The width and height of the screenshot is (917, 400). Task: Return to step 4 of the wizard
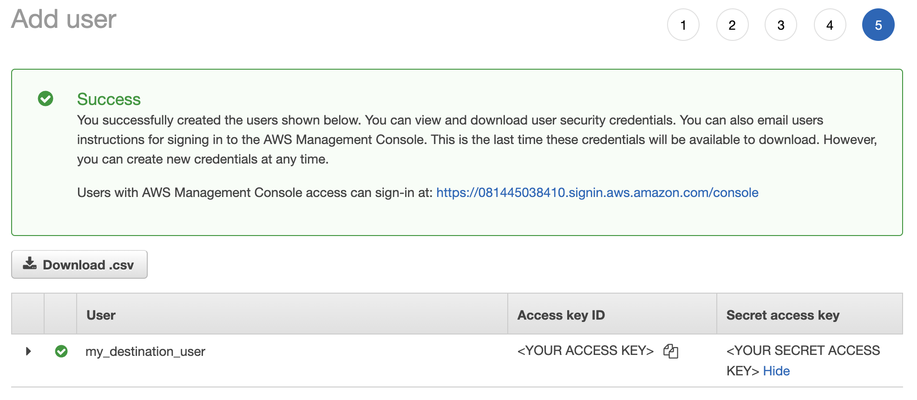(x=830, y=25)
